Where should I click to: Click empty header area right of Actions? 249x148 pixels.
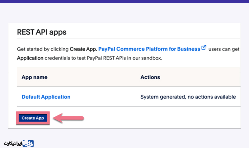(x=200, y=77)
